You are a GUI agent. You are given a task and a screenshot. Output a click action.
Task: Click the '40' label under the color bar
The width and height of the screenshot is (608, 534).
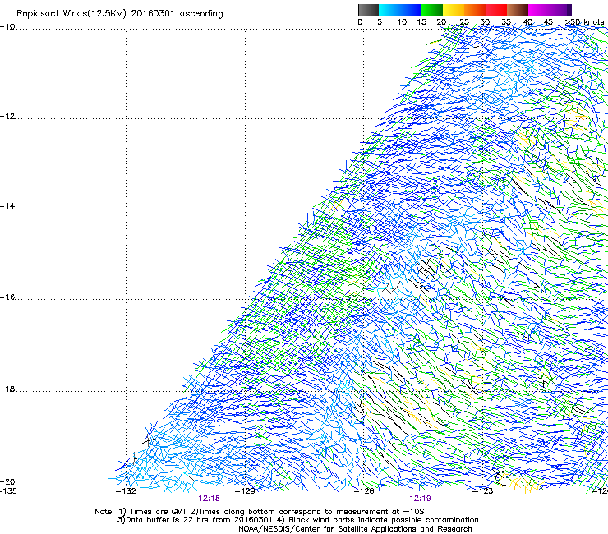(x=527, y=22)
